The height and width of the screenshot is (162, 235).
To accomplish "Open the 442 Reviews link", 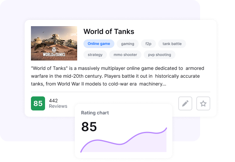I will tap(58, 103).
